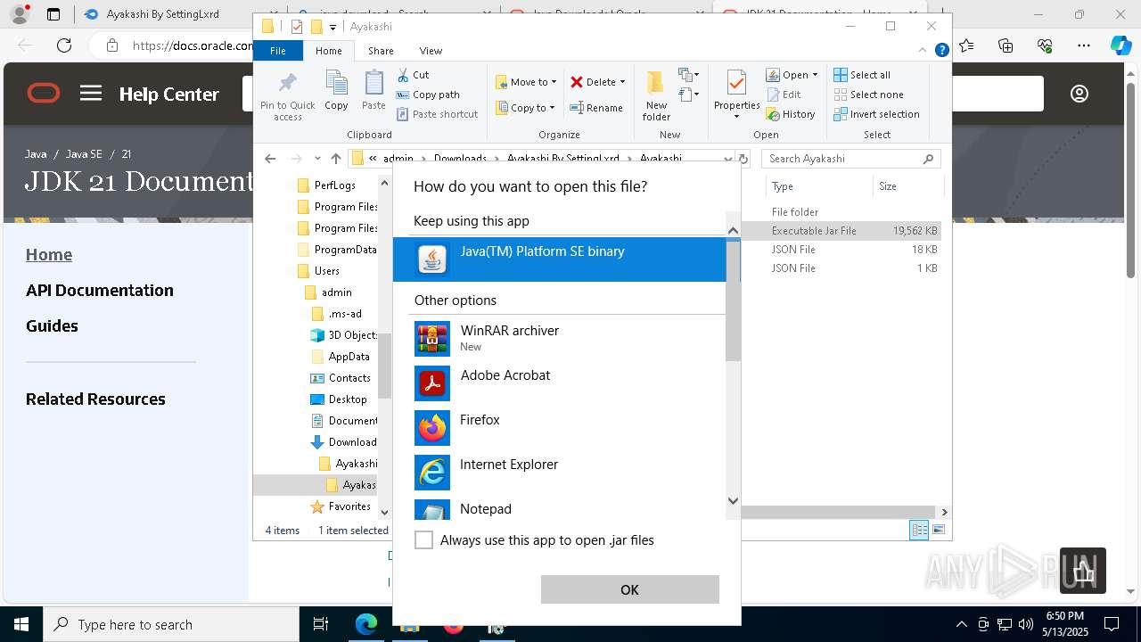Click Copy path in Clipboard group
The height and width of the screenshot is (642, 1141).
(428, 95)
